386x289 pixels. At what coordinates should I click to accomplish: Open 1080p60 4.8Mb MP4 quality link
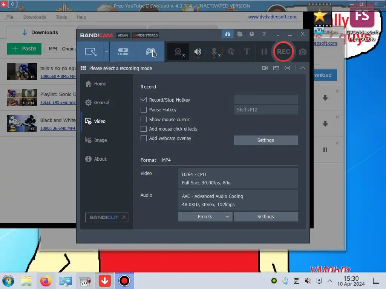point(58,76)
